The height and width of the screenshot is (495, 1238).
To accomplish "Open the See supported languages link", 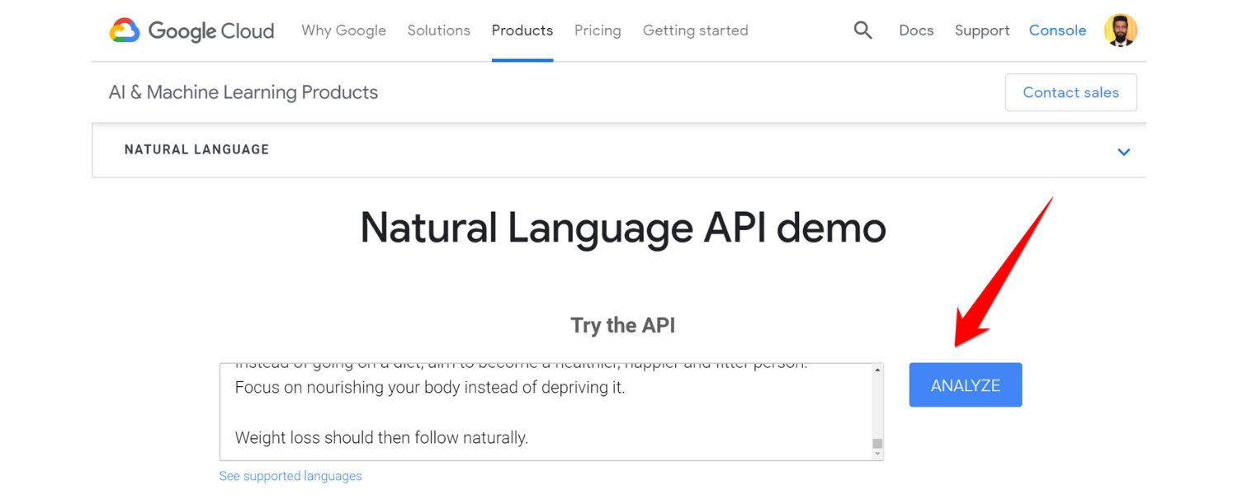I will pyautogui.click(x=291, y=475).
